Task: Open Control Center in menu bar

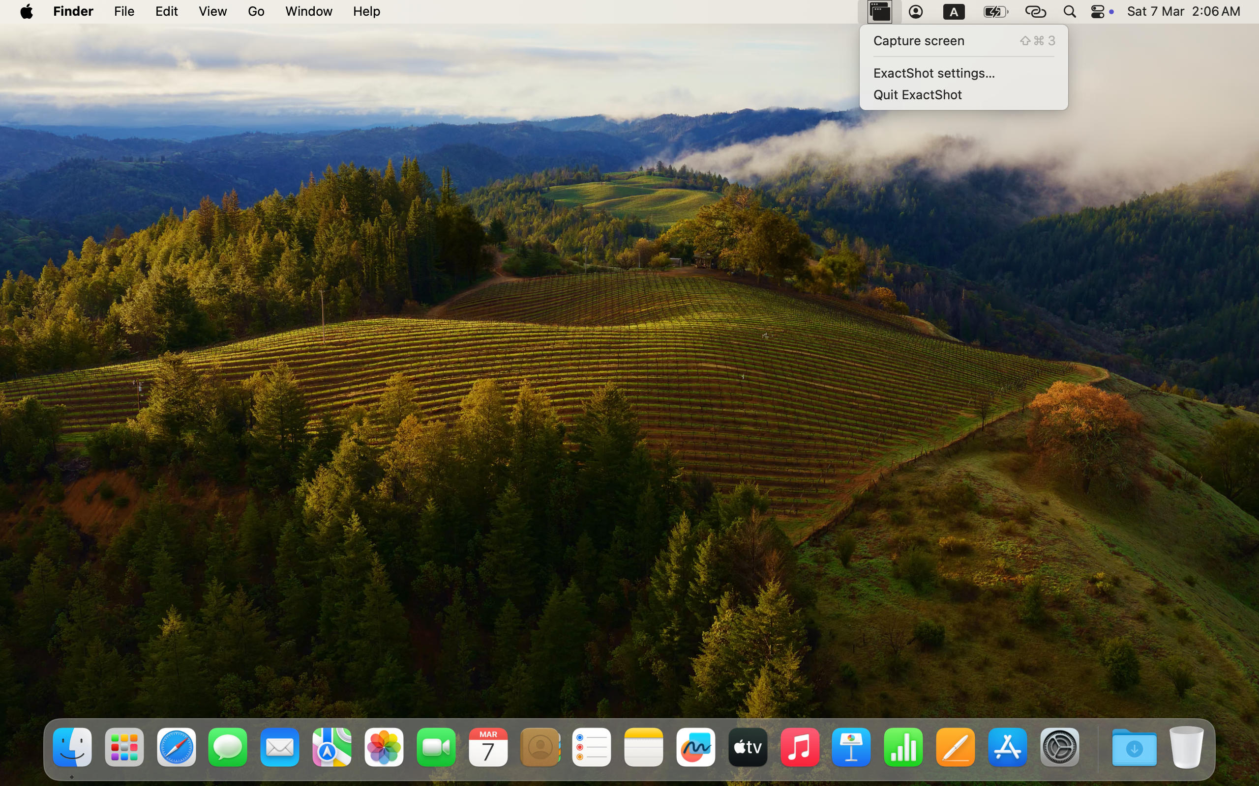Action: [x=1098, y=11]
